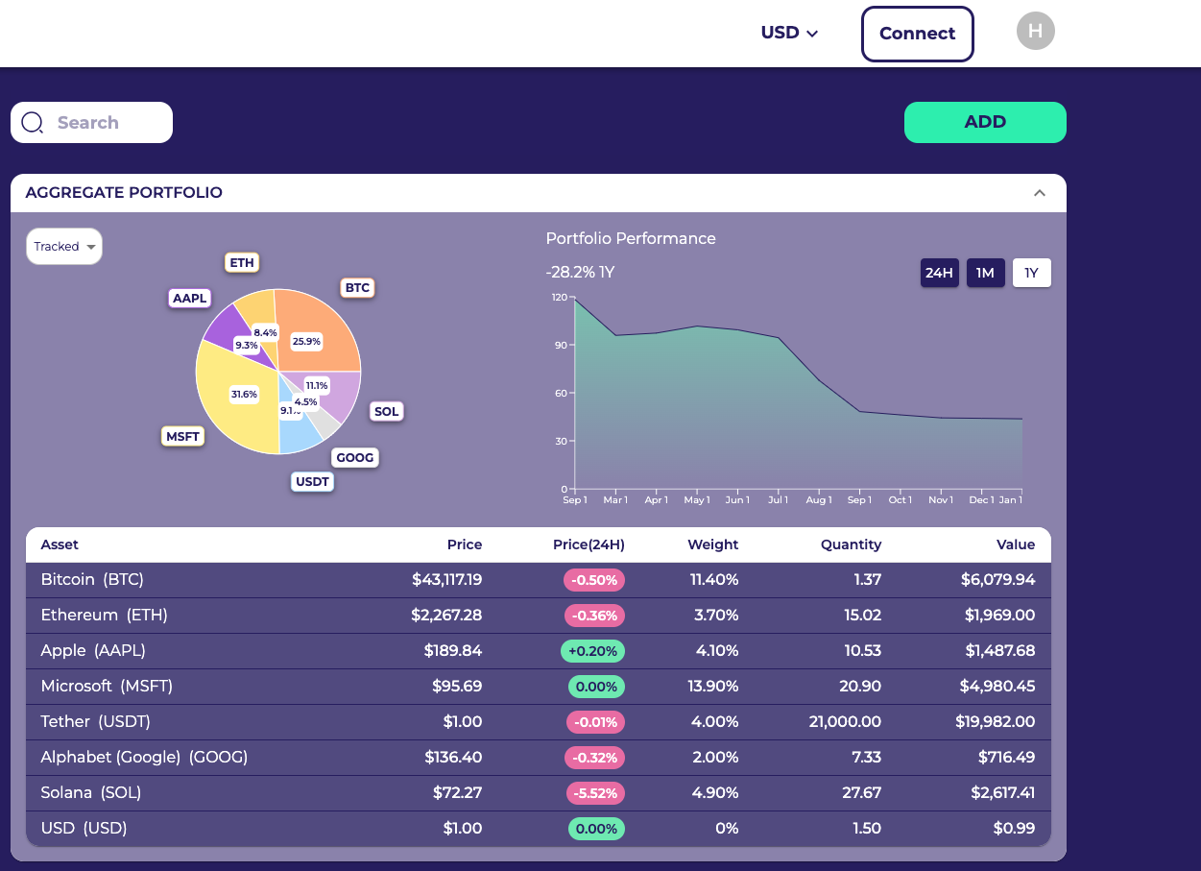This screenshot has height=871, width=1201.
Task: Click Bitcoin's -0.50% change badge
Action: [594, 580]
